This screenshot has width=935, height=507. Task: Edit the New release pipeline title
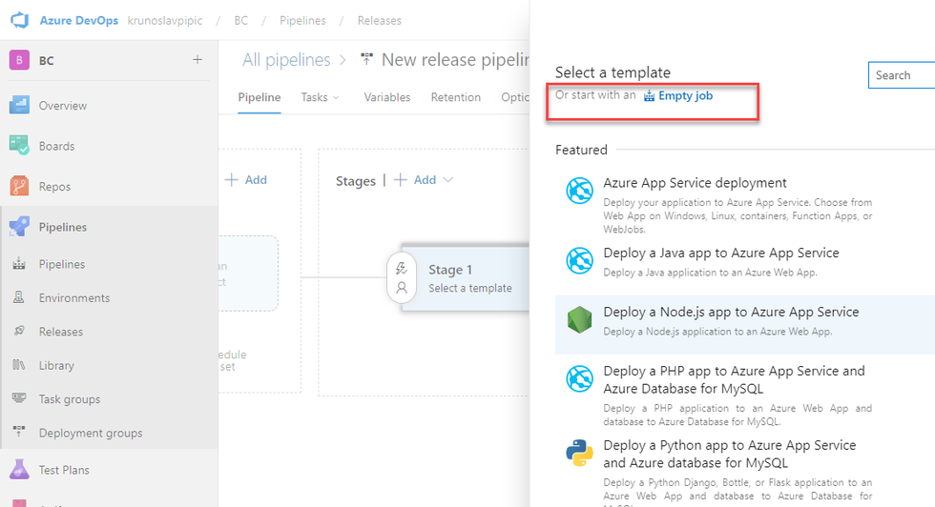pyautogui.click(x=455, y=60)
